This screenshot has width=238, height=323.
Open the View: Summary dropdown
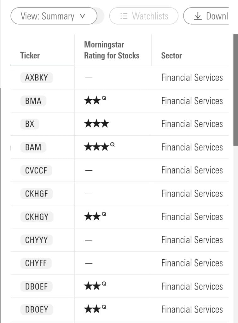(54, 16)
